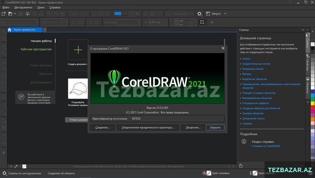Select Обучение in welcome sidebar
This screenshot has height=178, width=315.
point(45,74)
